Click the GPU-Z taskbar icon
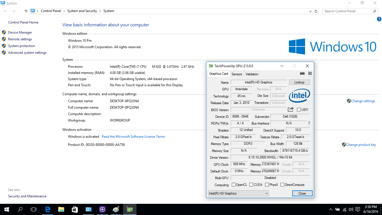This screenshot has height=215, width=382. 129,209
